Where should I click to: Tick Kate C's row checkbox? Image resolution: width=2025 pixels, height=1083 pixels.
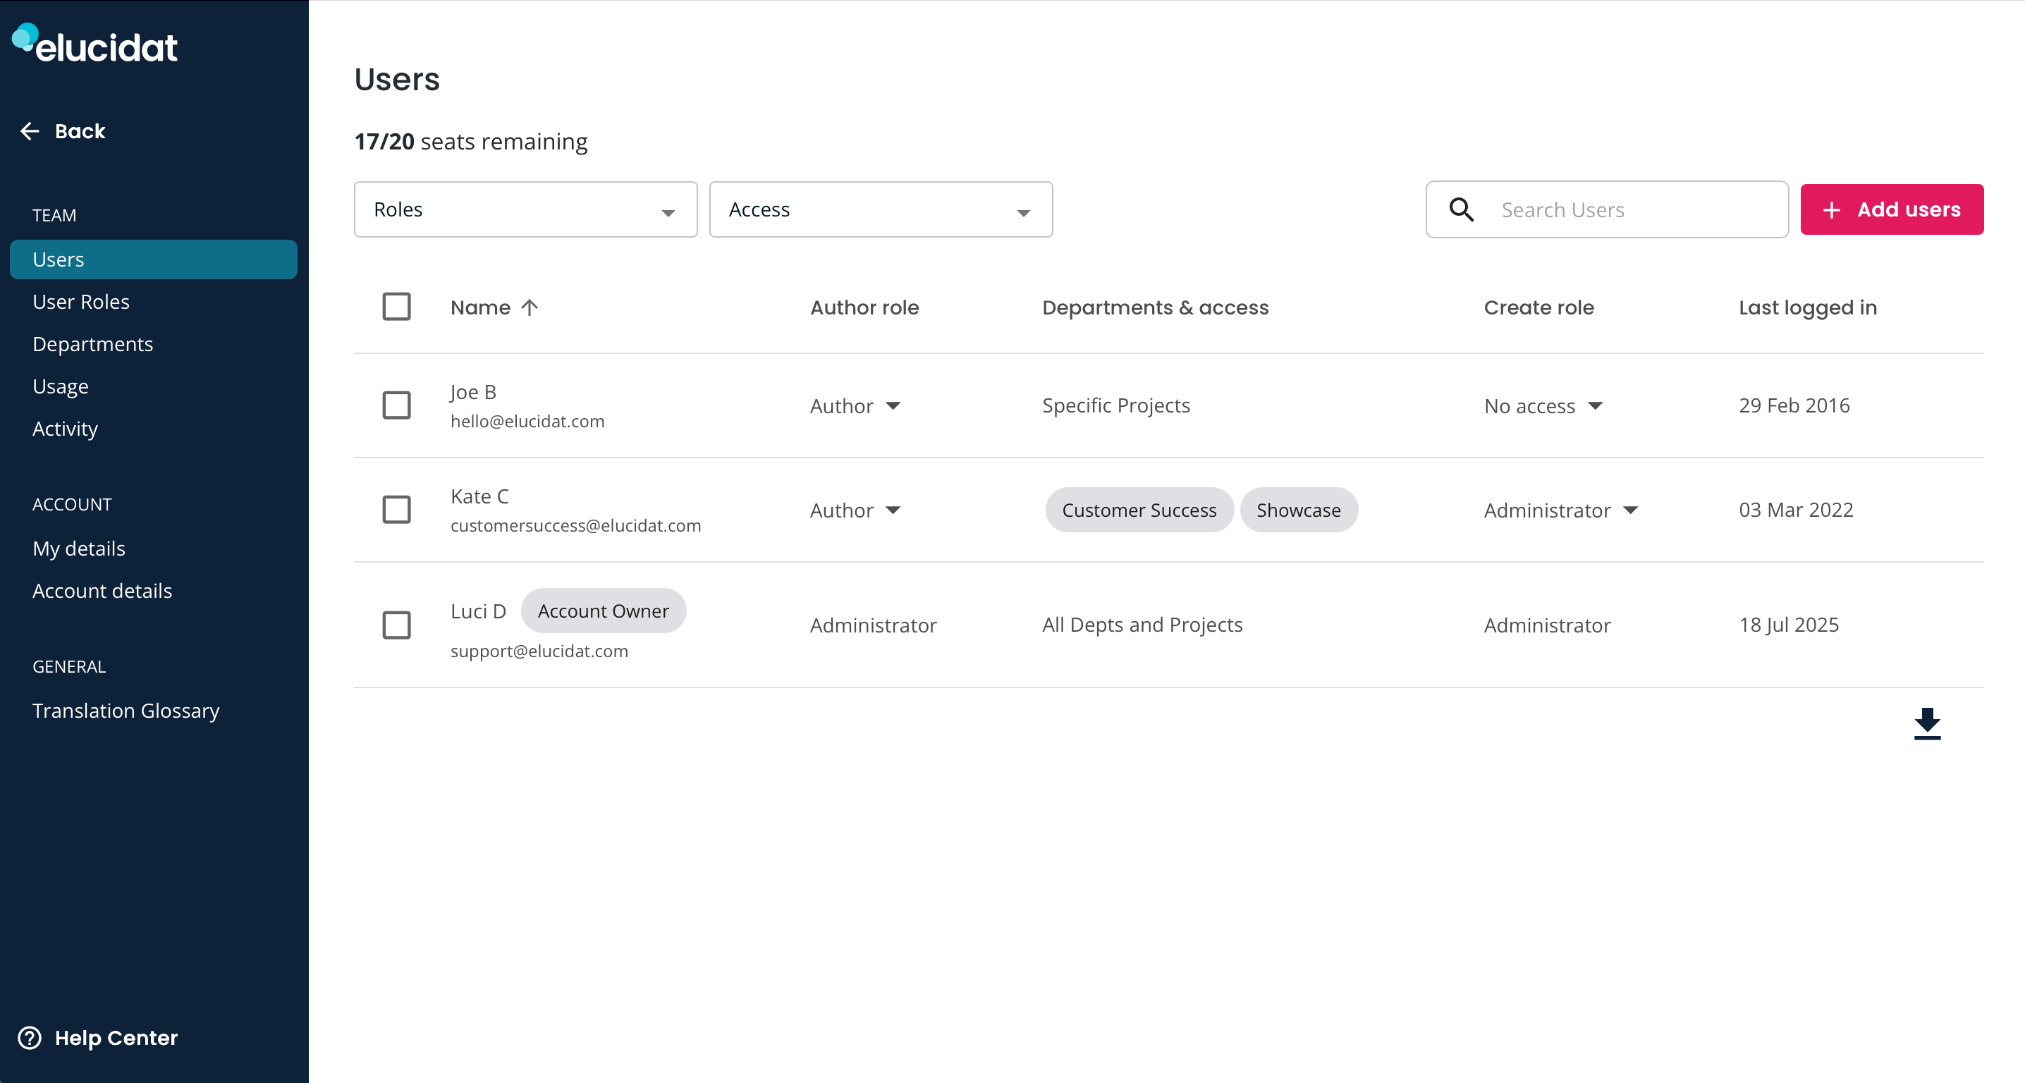tap(397, 509)
